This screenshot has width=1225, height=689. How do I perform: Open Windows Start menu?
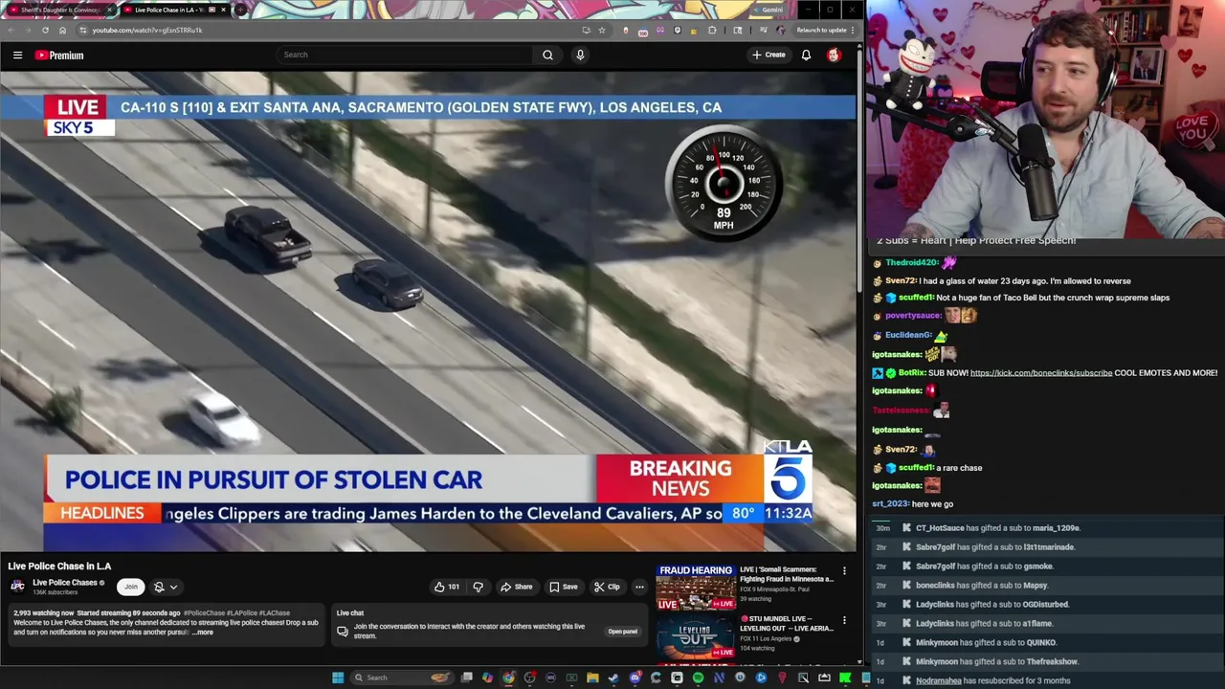337,678
